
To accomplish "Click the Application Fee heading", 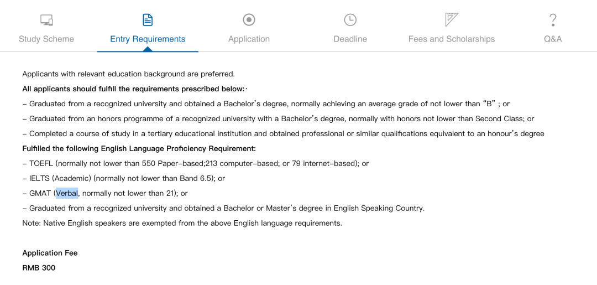I will click(x=50, y=253).
